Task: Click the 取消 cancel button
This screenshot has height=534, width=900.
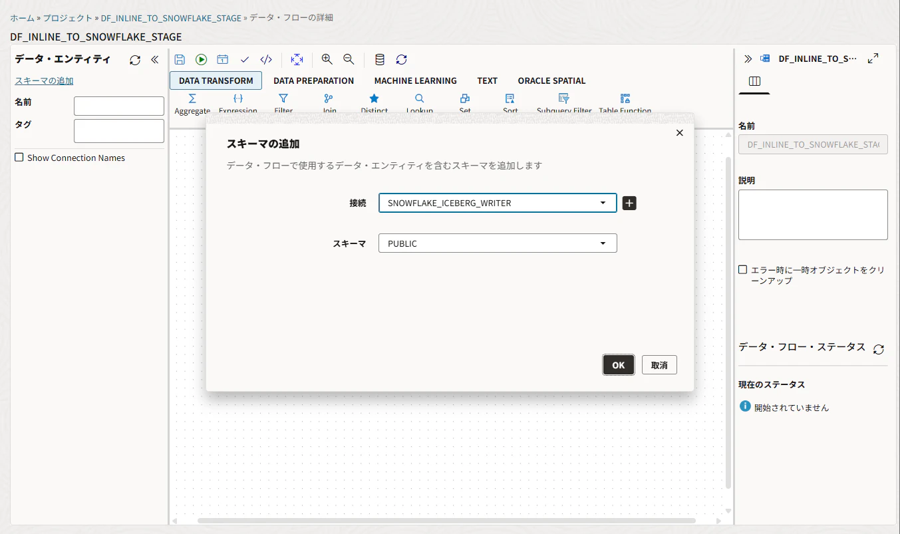Action: (659, 364)
